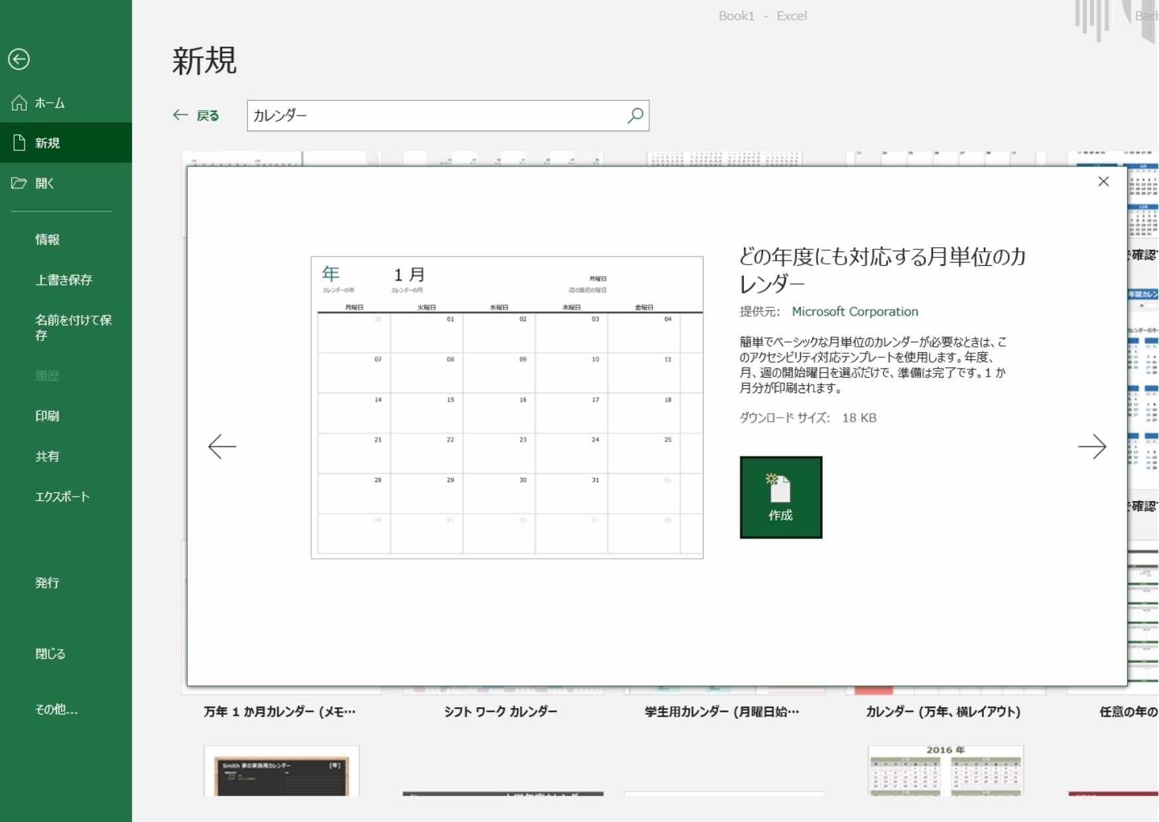
Task: Open the 2016 年 calendar thumbnail
Action: click(945, 770)
